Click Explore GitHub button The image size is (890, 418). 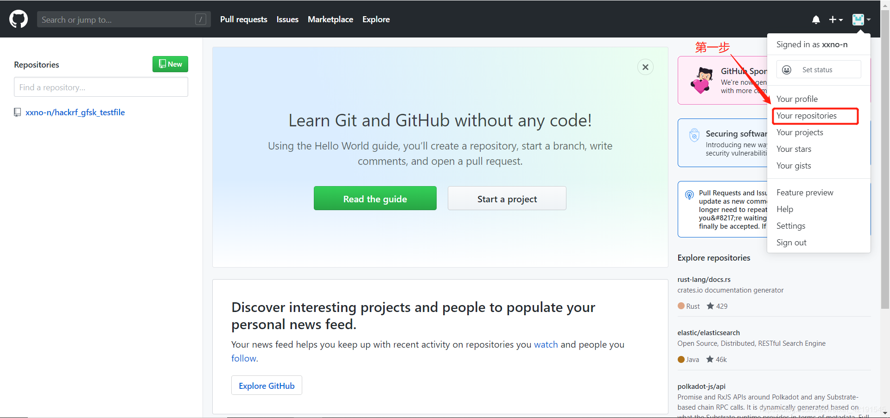pyautogui.click(x=267, y=386)
